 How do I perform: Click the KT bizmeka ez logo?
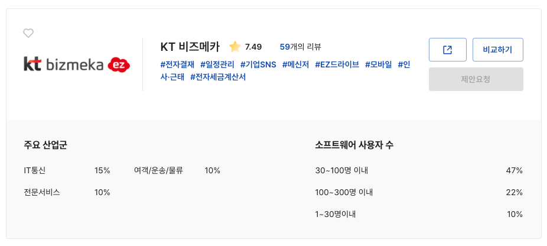coord(76,64)
